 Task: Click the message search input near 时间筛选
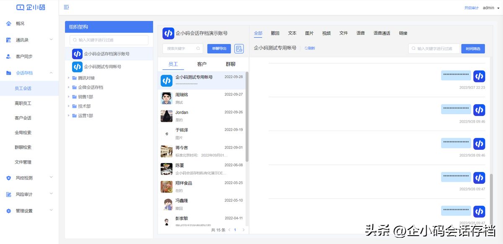tap(434, 49)
